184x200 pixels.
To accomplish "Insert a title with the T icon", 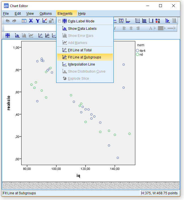I will 121,21.
